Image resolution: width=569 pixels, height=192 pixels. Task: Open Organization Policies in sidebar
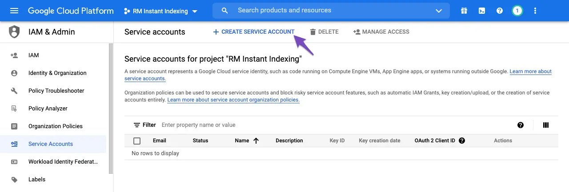coord(55,126)
